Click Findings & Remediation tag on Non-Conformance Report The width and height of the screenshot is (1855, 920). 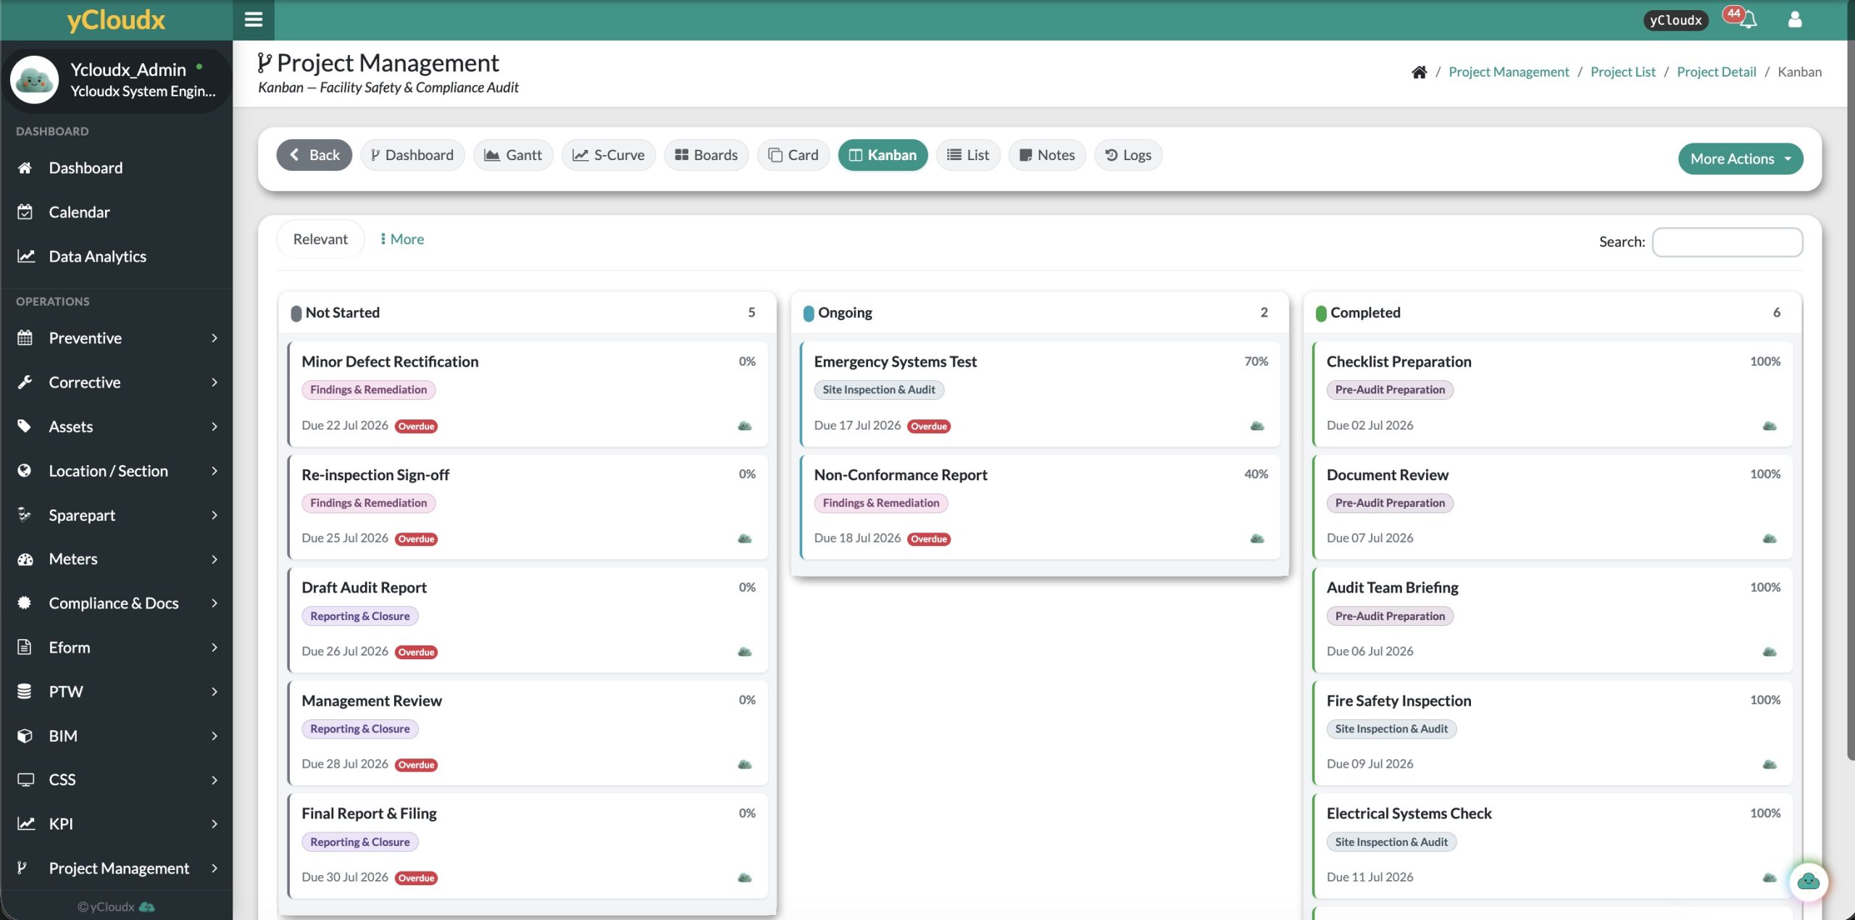(x=880, y=503)
